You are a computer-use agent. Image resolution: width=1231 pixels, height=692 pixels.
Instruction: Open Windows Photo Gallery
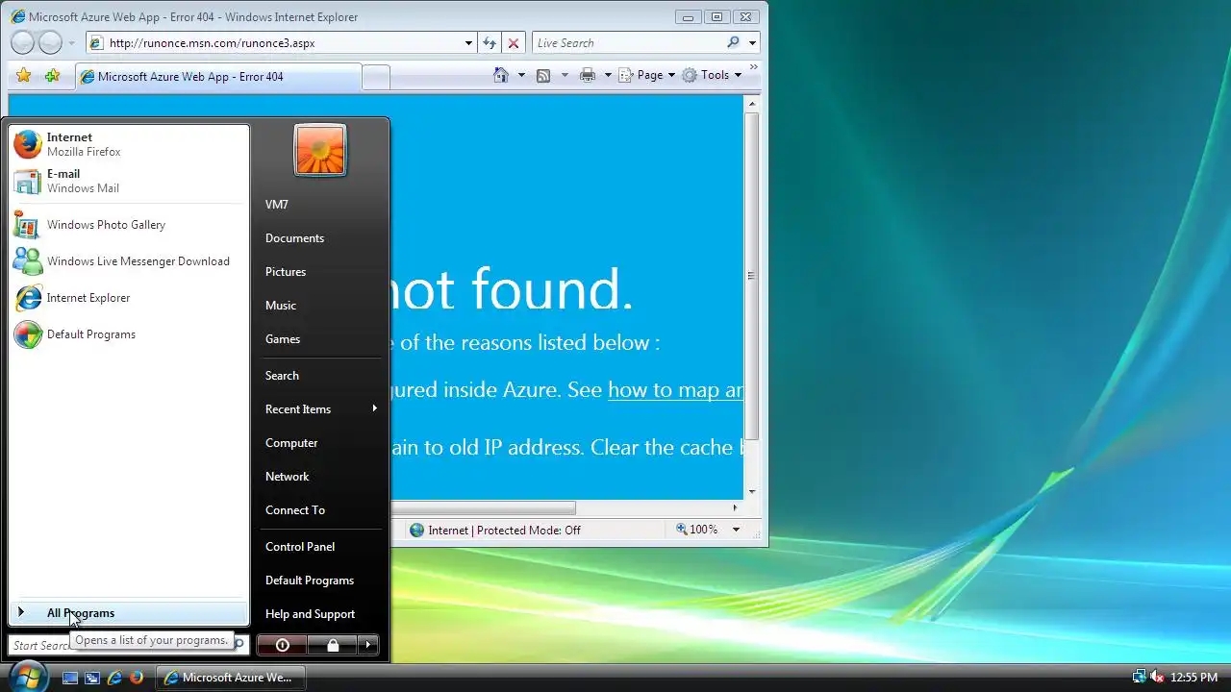point(129,225)
